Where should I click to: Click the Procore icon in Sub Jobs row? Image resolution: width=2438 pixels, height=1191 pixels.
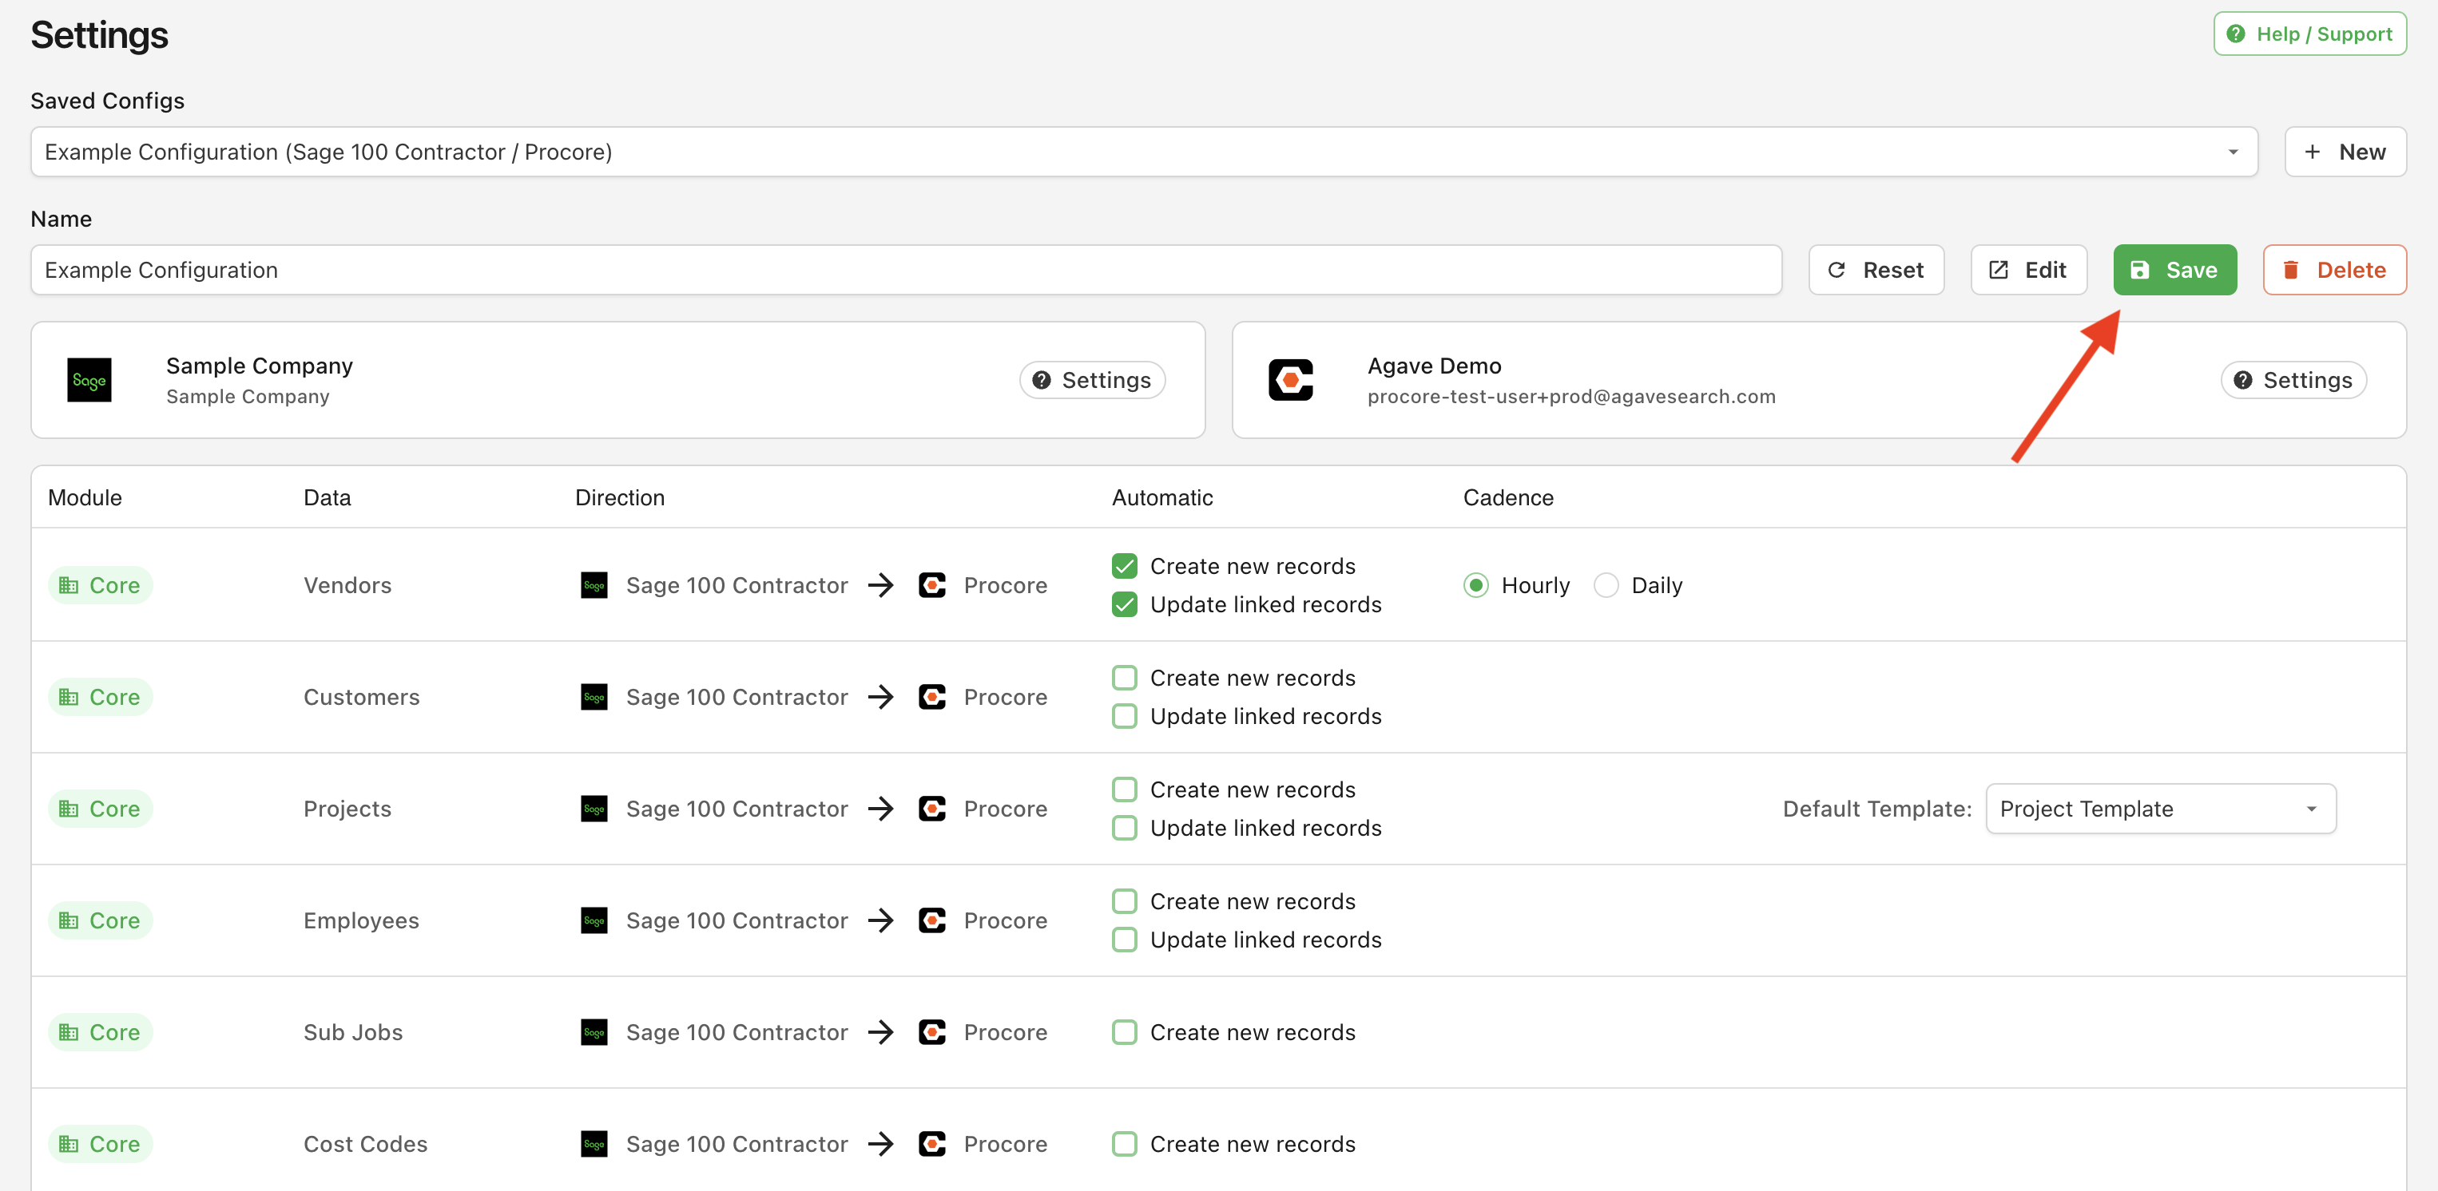(931, 1031)
